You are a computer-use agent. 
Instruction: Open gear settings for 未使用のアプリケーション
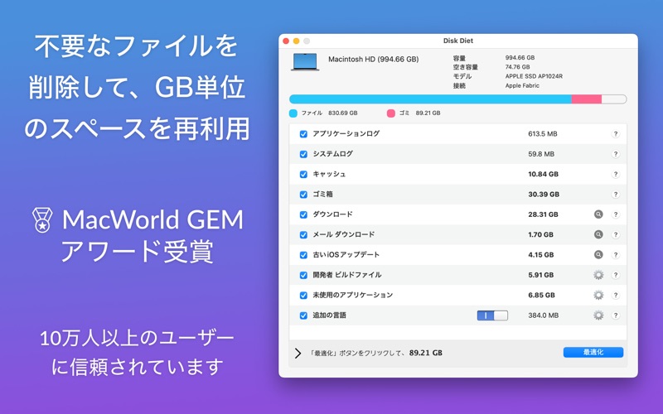coord(598,295)
